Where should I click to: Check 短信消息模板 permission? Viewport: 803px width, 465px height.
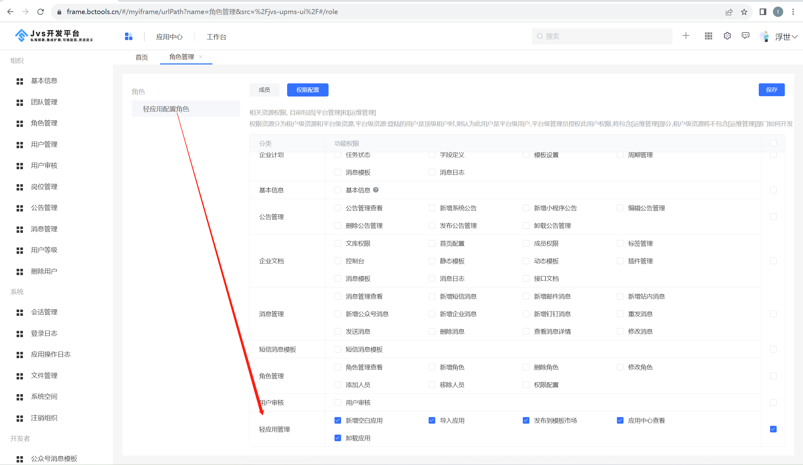pyautogui.click(x=338, y=349)
